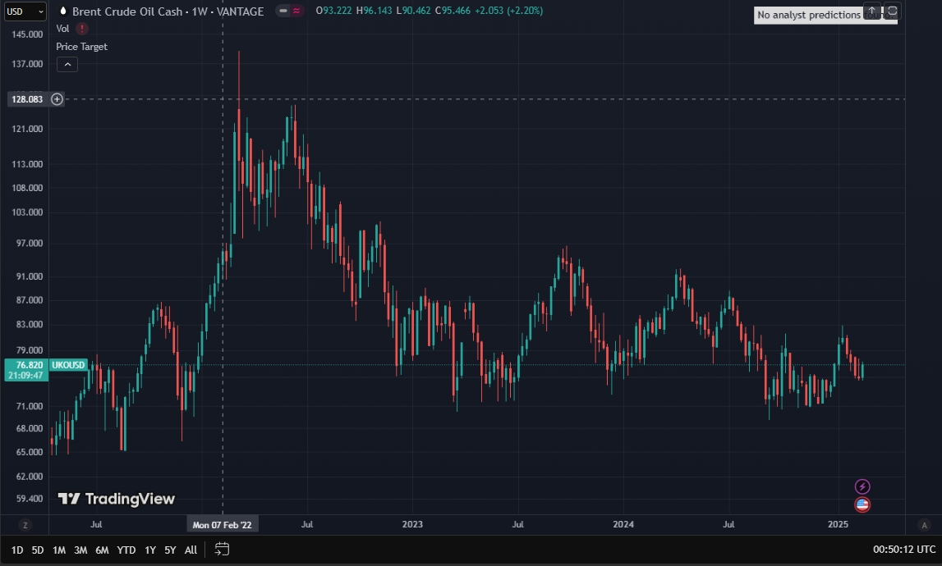Click the 91.000 price axis label
This screenshot has width=942, height=566.
coord(30,276)
